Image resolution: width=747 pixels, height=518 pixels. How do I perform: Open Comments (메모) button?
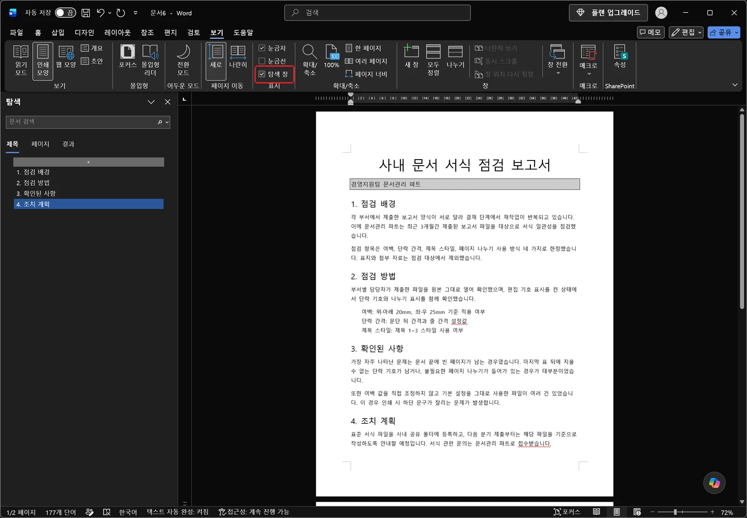click(x=651, y=32)
